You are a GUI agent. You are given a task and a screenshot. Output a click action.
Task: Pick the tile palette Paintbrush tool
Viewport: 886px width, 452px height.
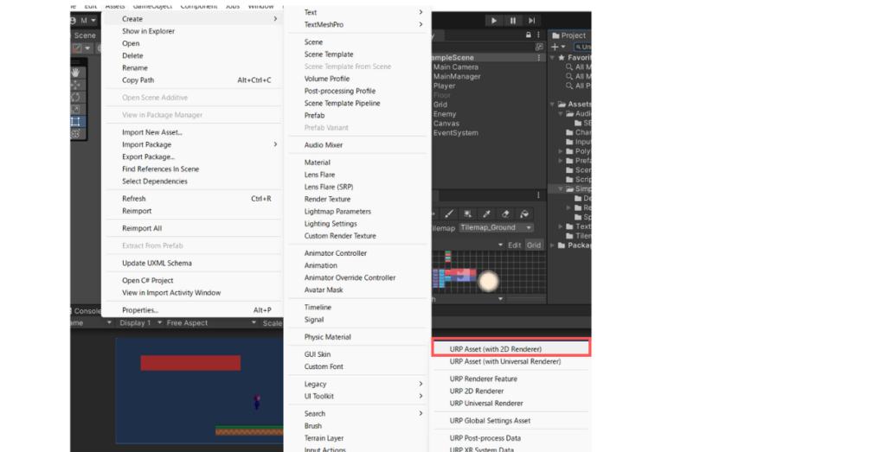[449, 213]
